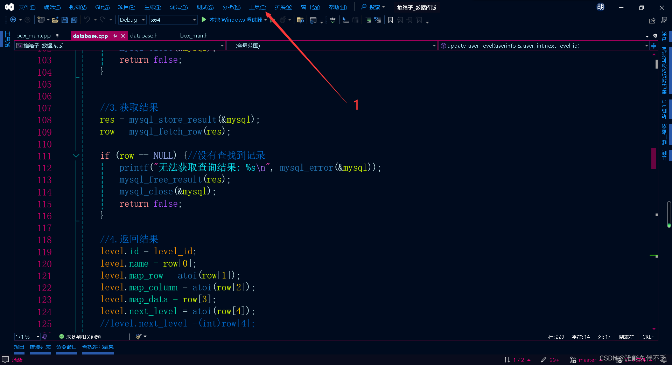Image resolution: width=672 pixels, height=365 pixels.
Task: Click the pencil pending changes 99+ indicator
Action: [550, 360]
